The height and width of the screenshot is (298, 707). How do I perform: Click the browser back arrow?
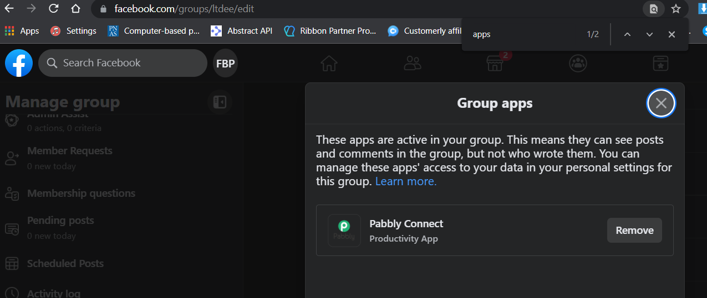point(9,8)
